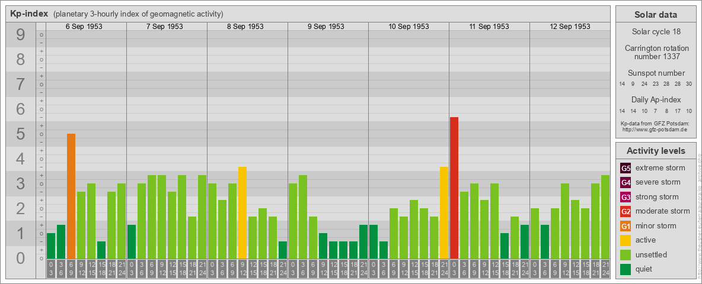Select the G2 moderate storm badge

tap(626, 211)
